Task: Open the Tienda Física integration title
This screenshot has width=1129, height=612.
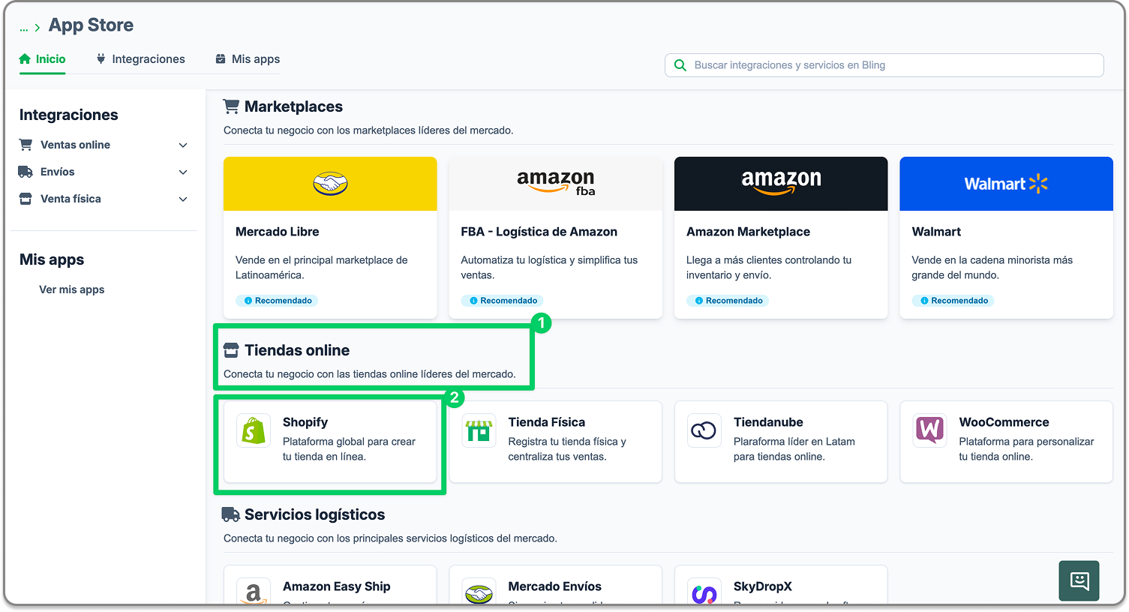Action: [x=547, y=422]
